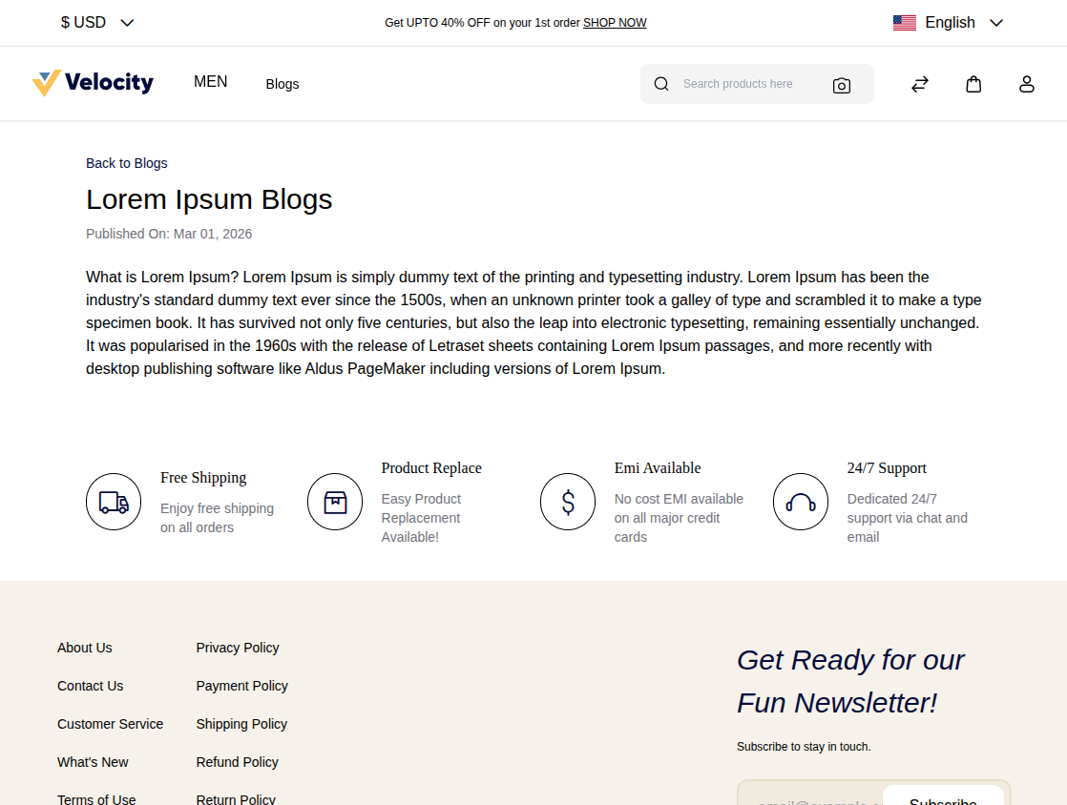The height and width of the screenshot is (805, 1067).
Task: Click the Velocity logo
Action: coord(93,83)
